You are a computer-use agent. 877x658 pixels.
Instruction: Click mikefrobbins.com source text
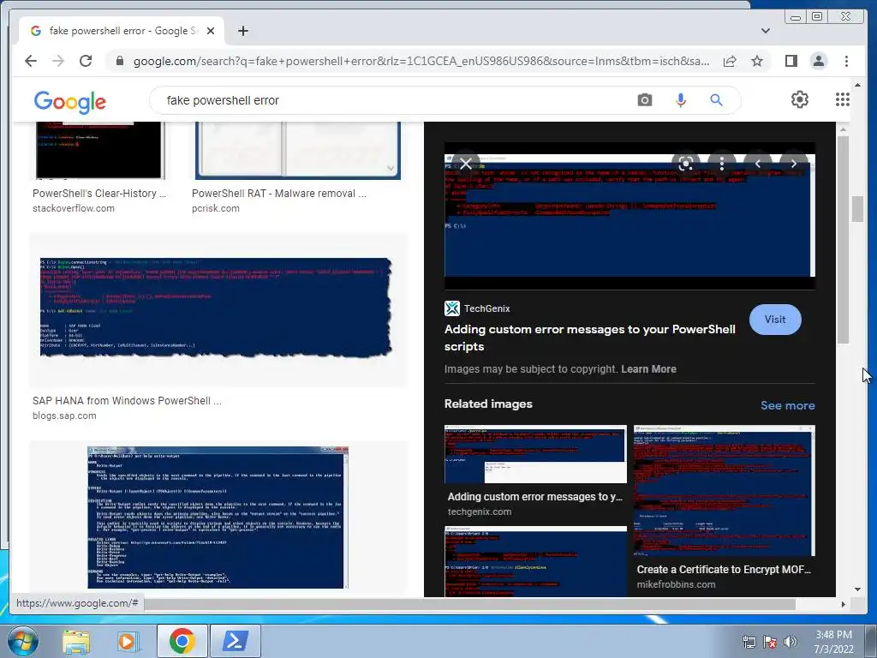(x=677, y=584)
